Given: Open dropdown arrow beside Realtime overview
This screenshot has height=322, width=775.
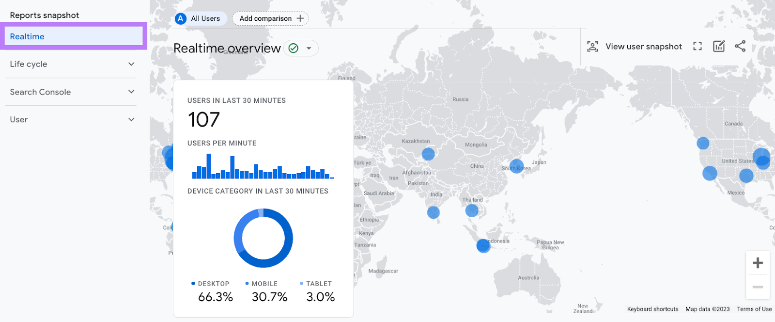Looking at the screenshot, I should click(309, 48).
